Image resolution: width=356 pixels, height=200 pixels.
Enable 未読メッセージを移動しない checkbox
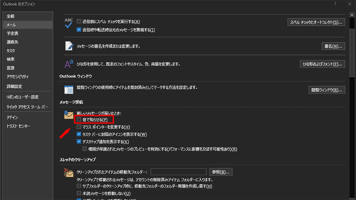pyautogui.click(x=79, y=193)
